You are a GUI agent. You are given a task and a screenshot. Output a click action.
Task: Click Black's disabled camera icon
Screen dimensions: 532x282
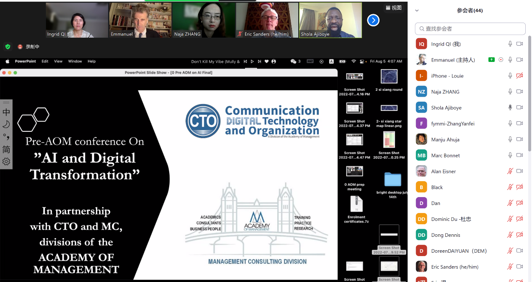pyautogui.click(x=520, y=187)
